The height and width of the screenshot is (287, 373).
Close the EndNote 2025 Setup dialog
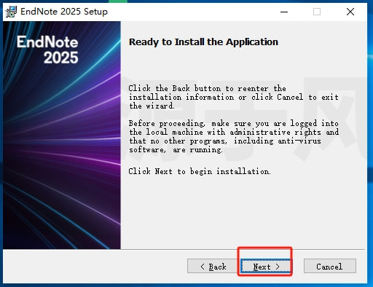pos(350,12)
